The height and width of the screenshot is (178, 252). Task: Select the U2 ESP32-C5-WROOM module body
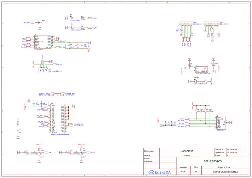(x=58, y=119)
